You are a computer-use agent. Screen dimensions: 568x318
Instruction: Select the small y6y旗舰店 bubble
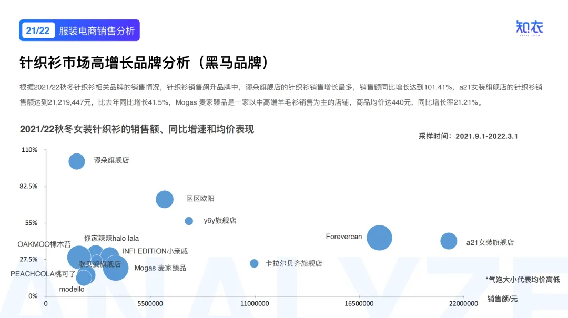click(189, 221)
